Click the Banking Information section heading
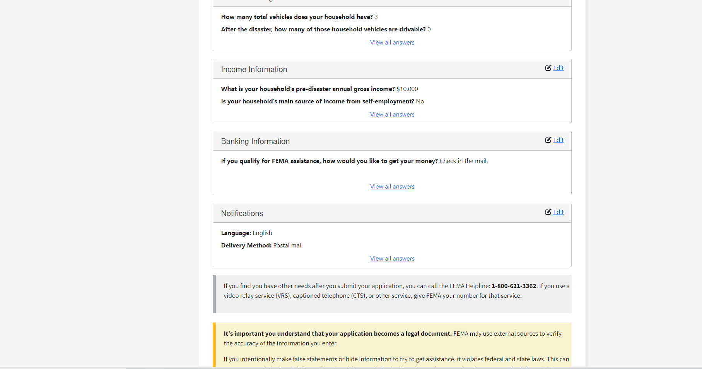Viewport: 702px width, 369px height. (255, 141)
